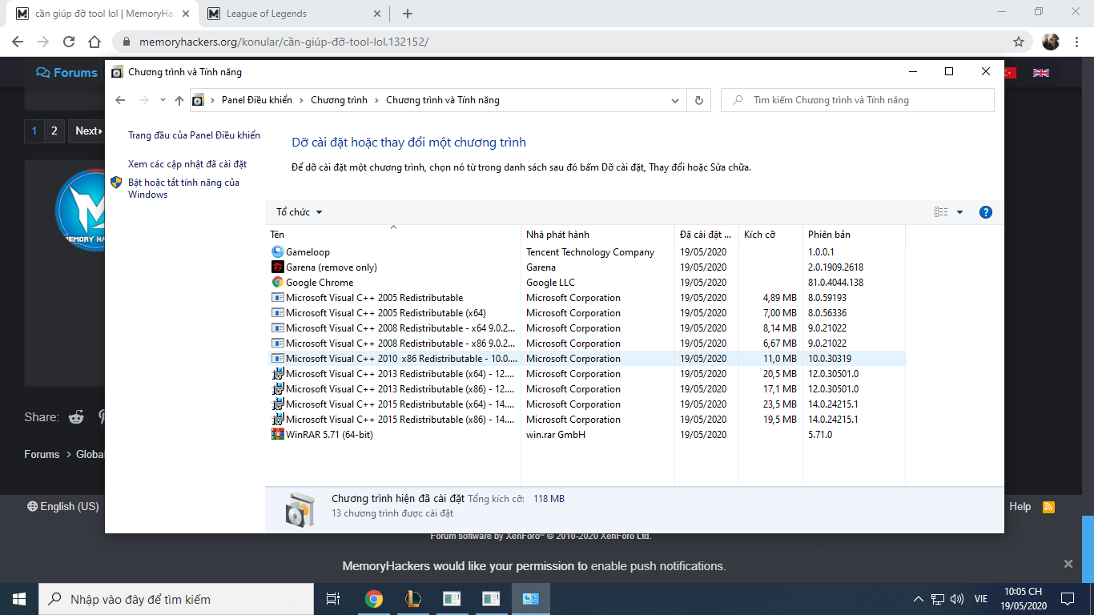Open the Tổ chức dropdown menu
Image resolution: width=1094 pixels, height=615 pixels.
click(300, 212)
